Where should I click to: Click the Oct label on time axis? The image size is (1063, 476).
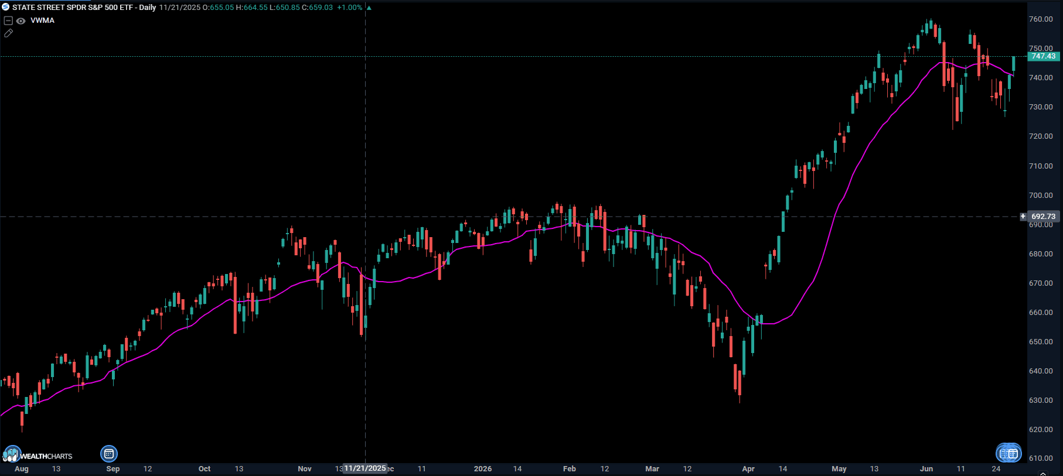205,469
